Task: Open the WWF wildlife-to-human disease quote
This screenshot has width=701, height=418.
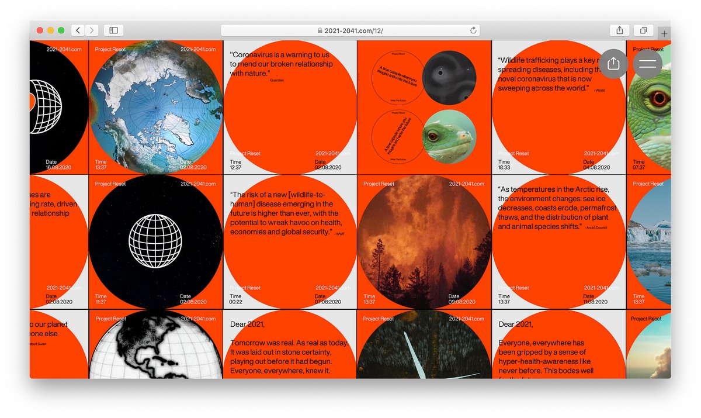Action: point(290,241)
